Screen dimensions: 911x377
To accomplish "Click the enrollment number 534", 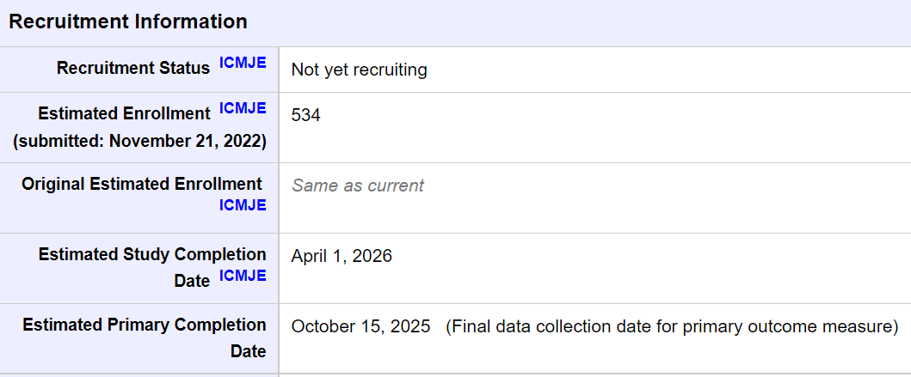I will pyautogui.click(x=305, y=115).
